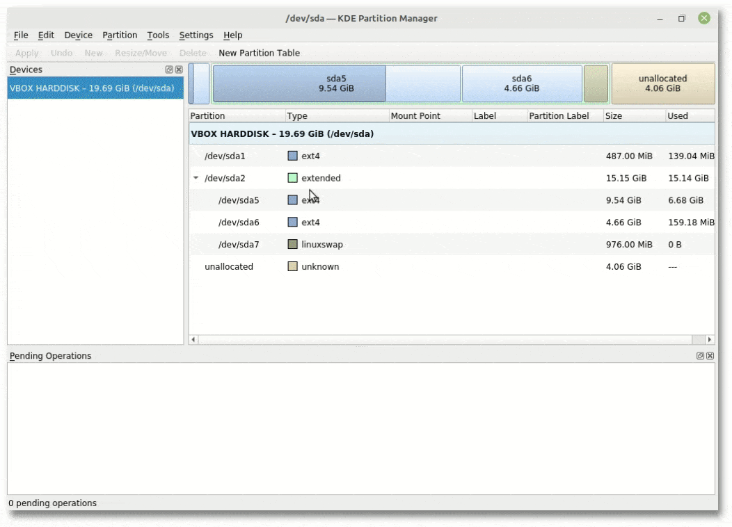Float the Devices panel using its icon

click(x=169, y=70)
